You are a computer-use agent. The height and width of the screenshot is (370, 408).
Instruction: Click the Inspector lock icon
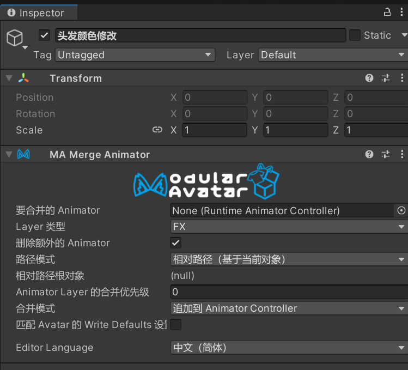[387, 12]
